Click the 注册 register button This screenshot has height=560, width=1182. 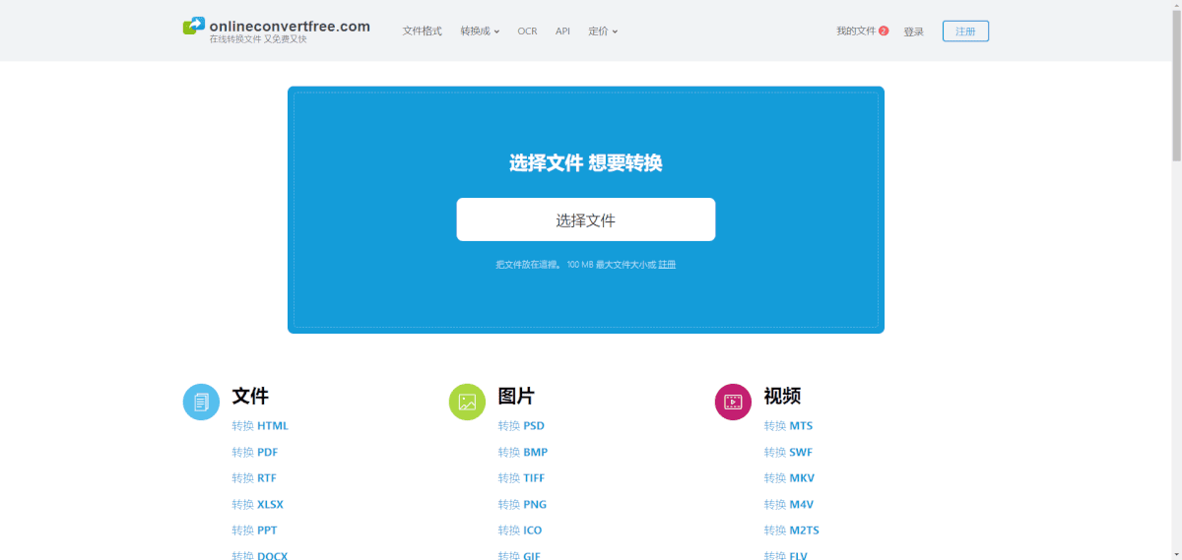965,31
